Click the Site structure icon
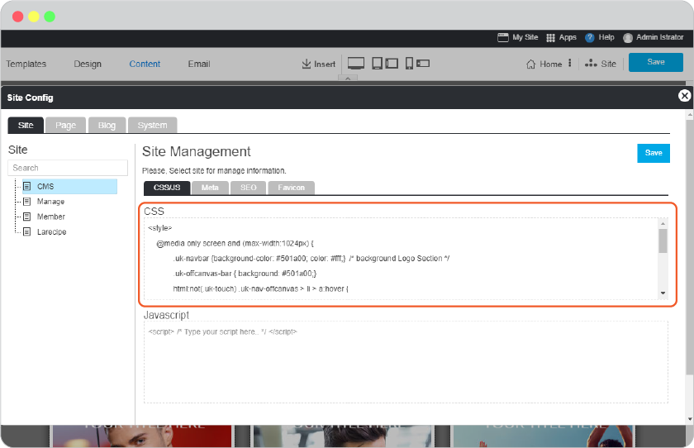This screenshot has height=448, width=694. pos(591,64)
